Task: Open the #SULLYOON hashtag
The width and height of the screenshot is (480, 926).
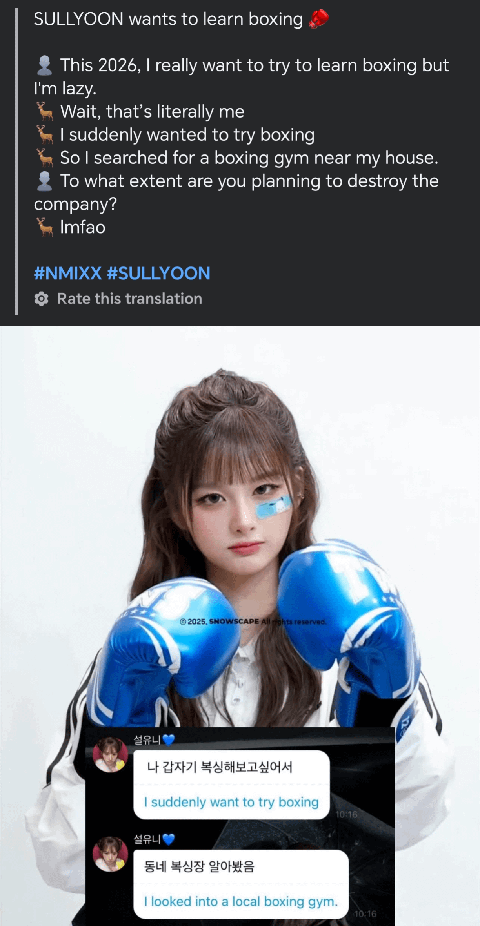Action: (x=158, y=273)
